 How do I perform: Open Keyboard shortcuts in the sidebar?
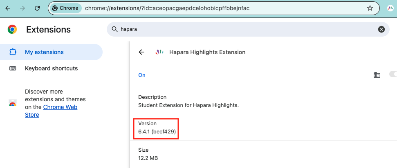pyautogui.click(x=51, y=68)
